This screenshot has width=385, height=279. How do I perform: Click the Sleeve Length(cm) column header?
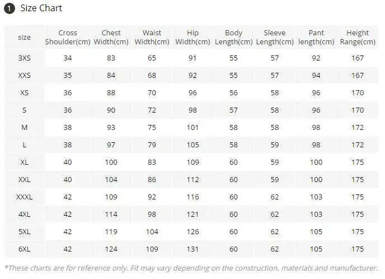click(x=275, y=38)
